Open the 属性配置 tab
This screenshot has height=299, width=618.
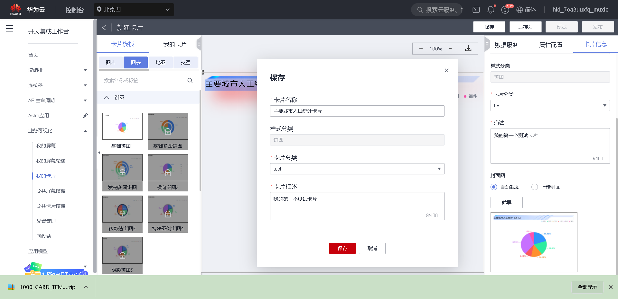point(551,45)
